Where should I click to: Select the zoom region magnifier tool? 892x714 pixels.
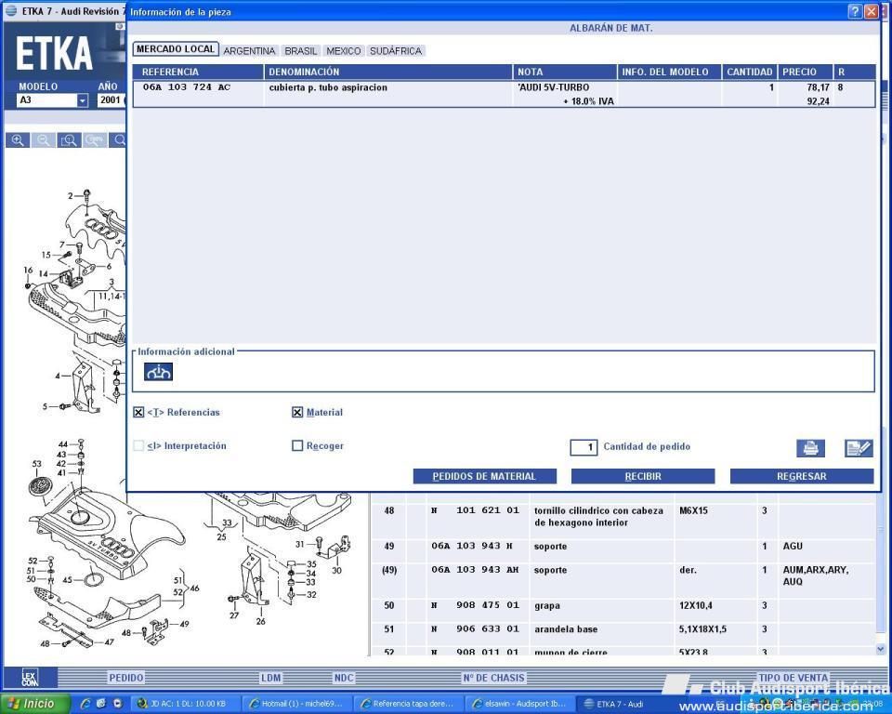coord(70,140)
